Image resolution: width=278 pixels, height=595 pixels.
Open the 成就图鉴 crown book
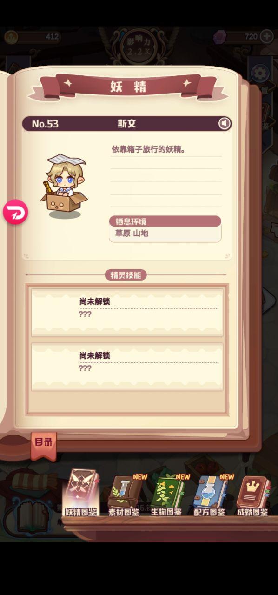[x=252, y=495]
